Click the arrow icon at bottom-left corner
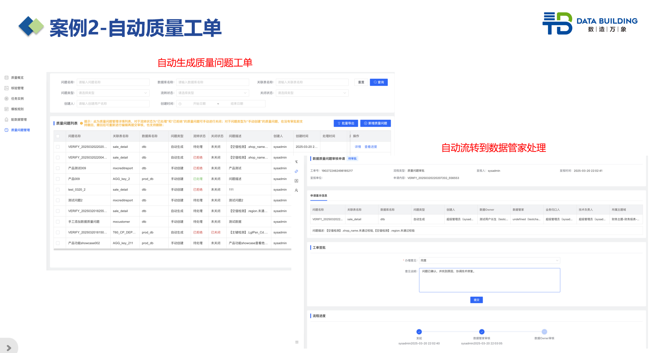Viewport: 651px width, 353px height. click(9, 348)
